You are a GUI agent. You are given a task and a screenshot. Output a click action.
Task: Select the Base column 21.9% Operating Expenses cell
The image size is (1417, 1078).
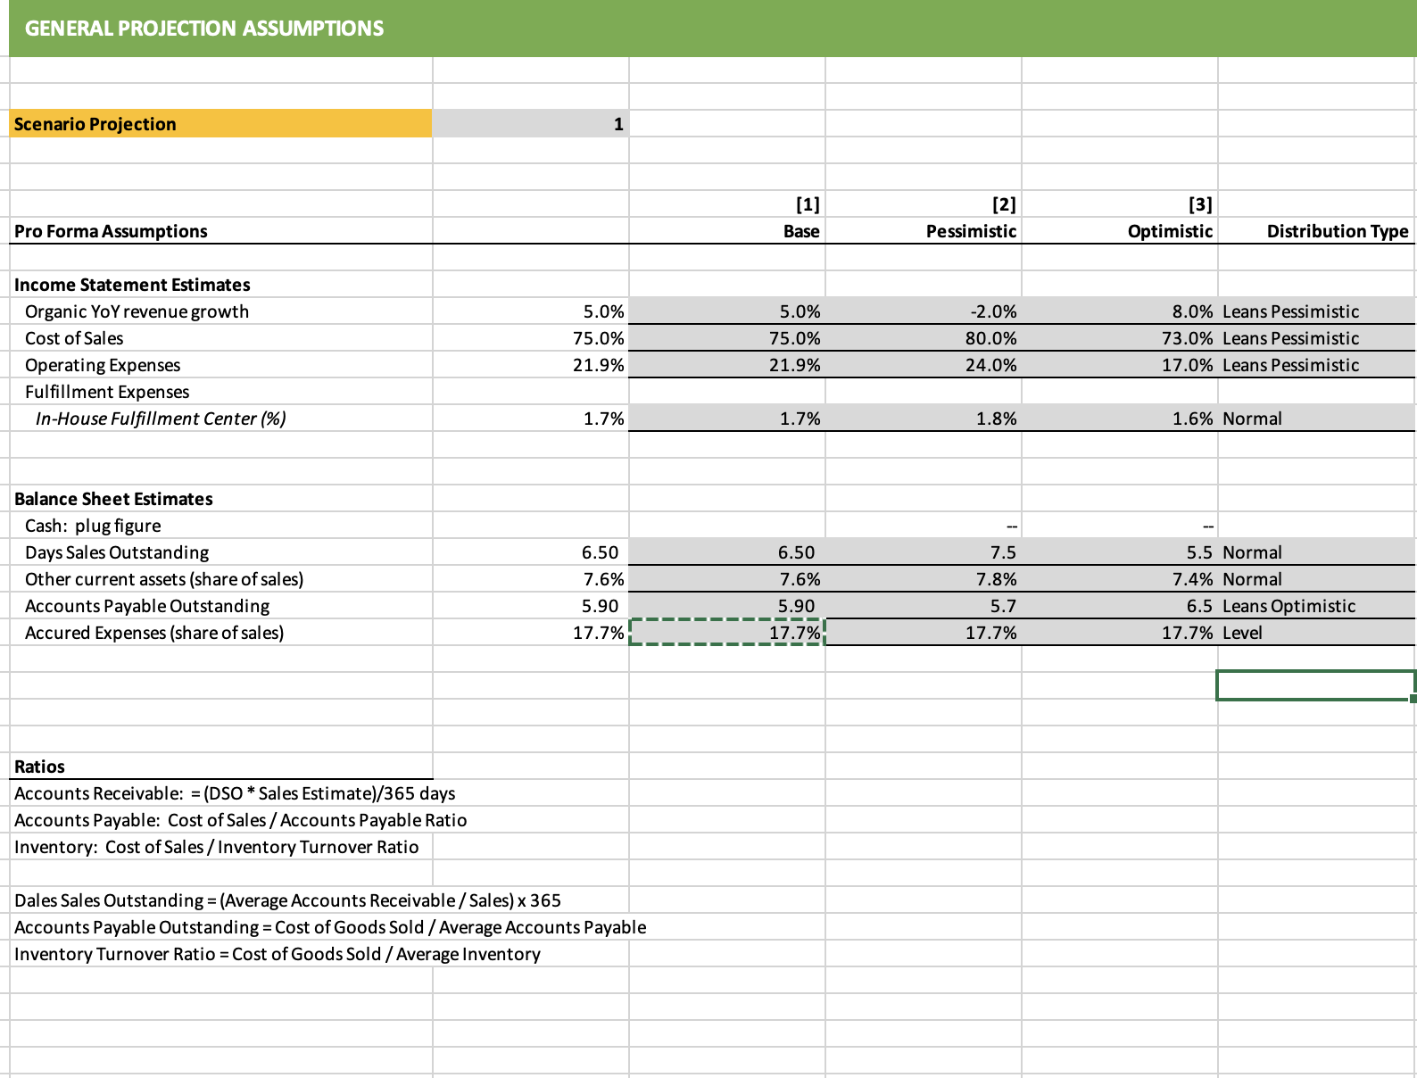(727, 365)
